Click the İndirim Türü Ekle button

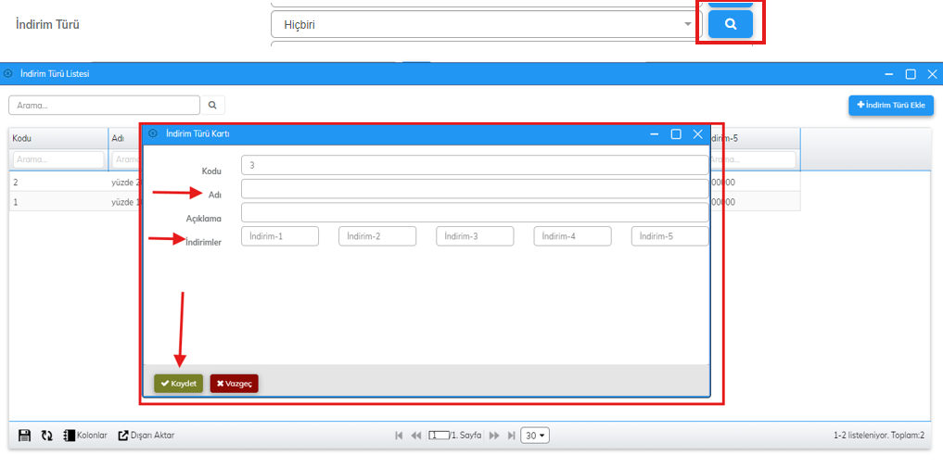click(890, 106)
